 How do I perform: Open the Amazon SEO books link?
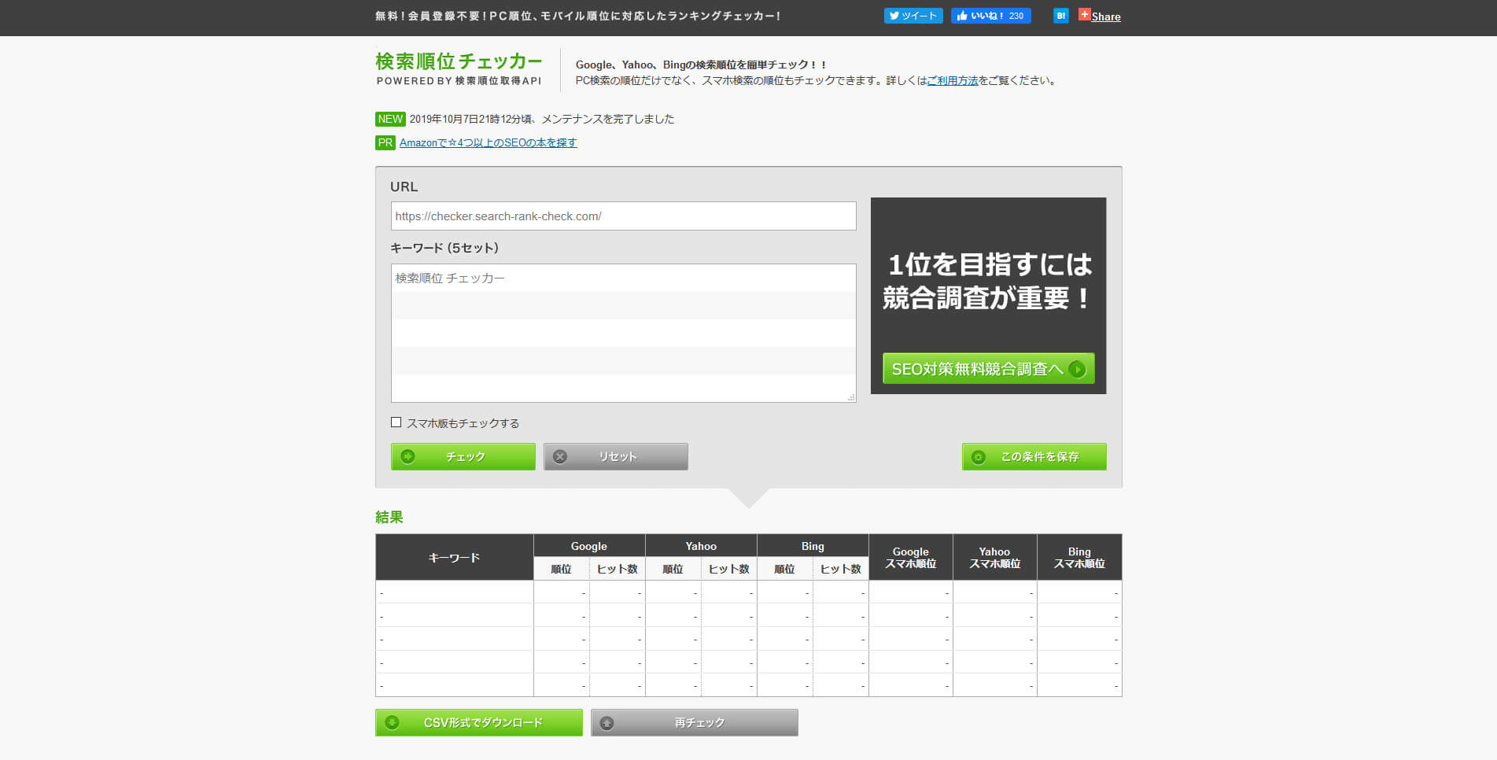[x=488, y=142]
